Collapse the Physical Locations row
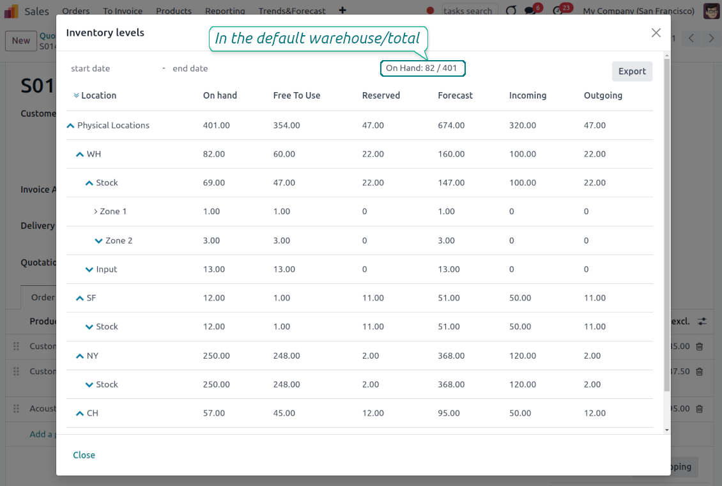This screenshot has height=486, width=722. (70, 125)
